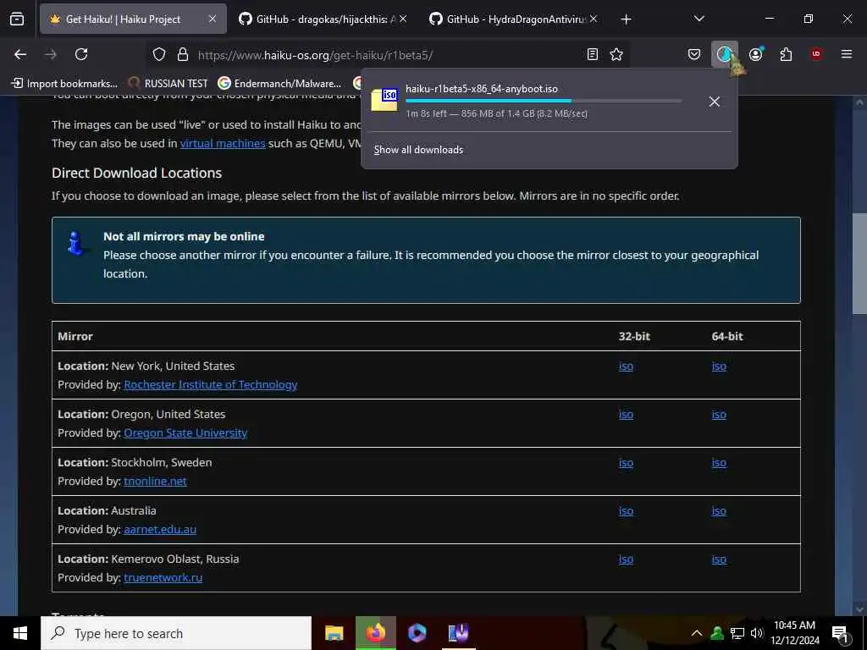867x650 pixels.
Task: Download 32-bit iso from Oregon mirror
Action: click(626, 415)
